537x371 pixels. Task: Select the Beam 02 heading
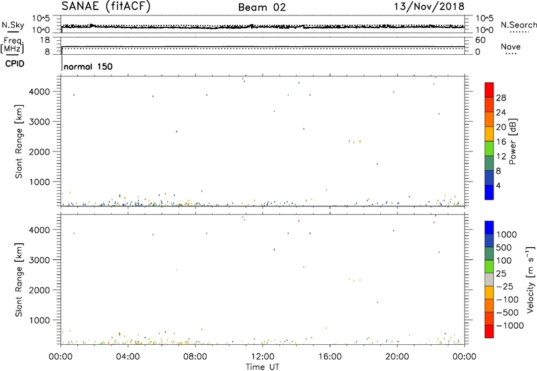[262, 7]
